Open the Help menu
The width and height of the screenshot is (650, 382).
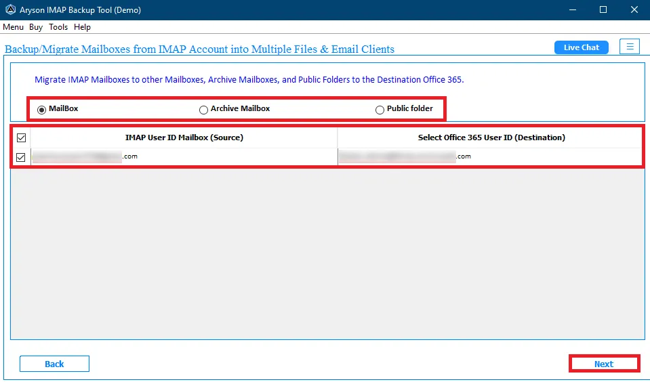tap(82, 27)
